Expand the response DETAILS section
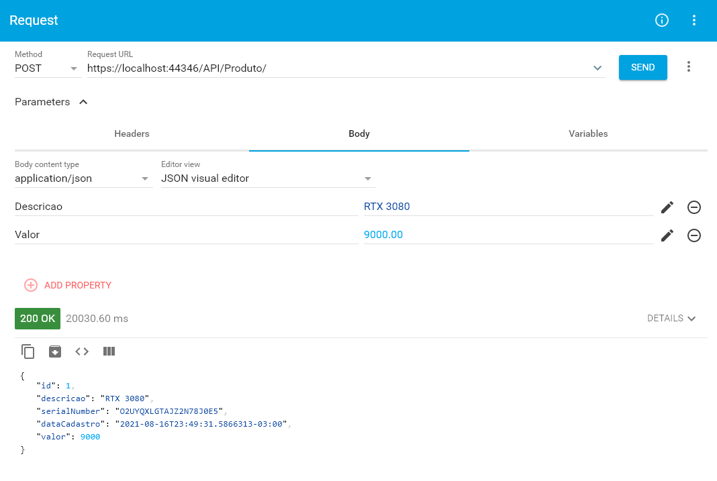717x481 pixels. 671,318
